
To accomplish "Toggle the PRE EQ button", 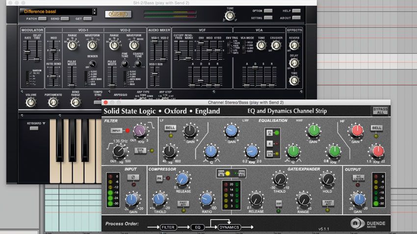I will click(x=241, y=173).
